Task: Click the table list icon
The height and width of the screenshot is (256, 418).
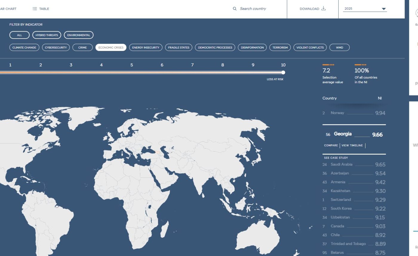Action: 35,9
